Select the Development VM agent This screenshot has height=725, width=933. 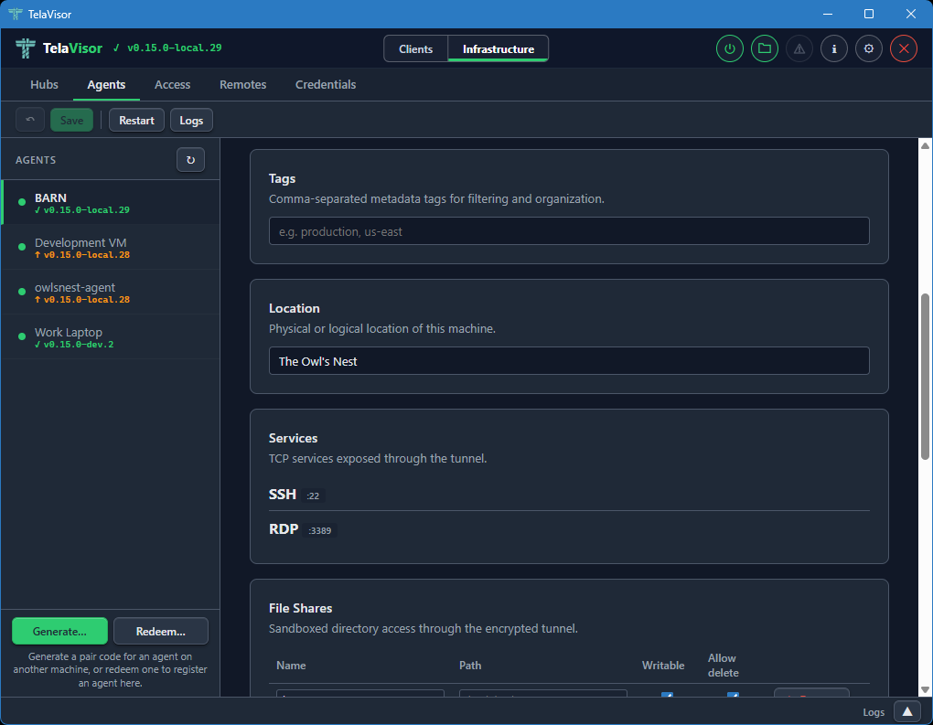[x=111, y=248]
